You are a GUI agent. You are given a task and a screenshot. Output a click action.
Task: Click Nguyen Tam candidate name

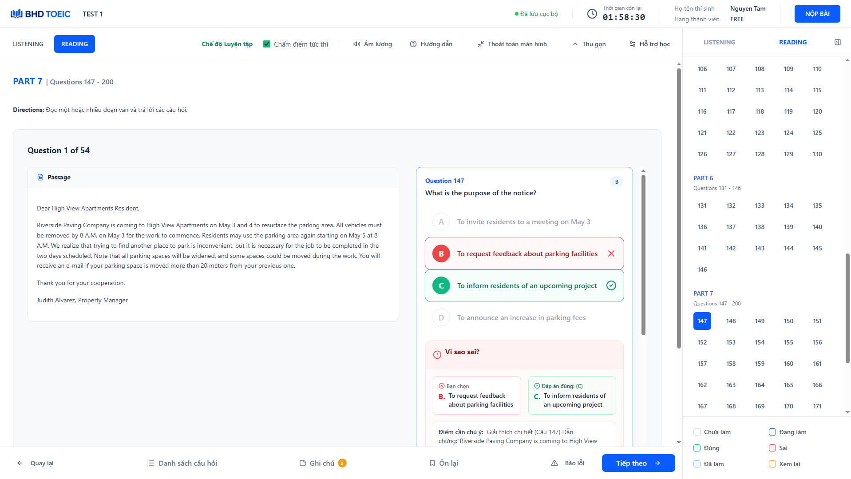pyautogui.click(x=748, y=8)
